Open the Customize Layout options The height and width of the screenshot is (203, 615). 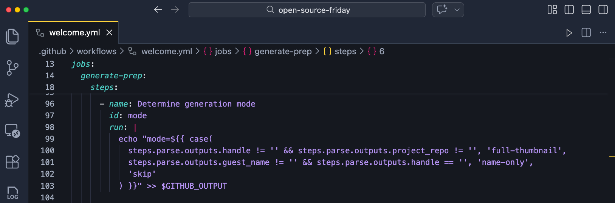(x=552, y=10)
